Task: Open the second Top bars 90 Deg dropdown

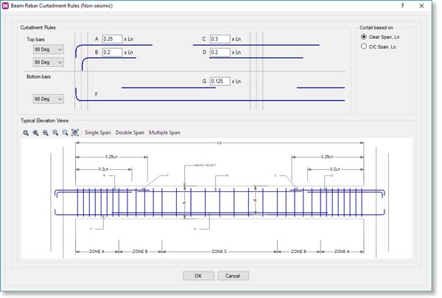Action: coord(48,62)
